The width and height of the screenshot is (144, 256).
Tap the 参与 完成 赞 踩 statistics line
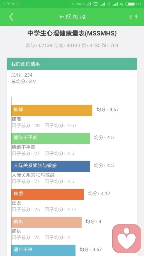(72, 45)
